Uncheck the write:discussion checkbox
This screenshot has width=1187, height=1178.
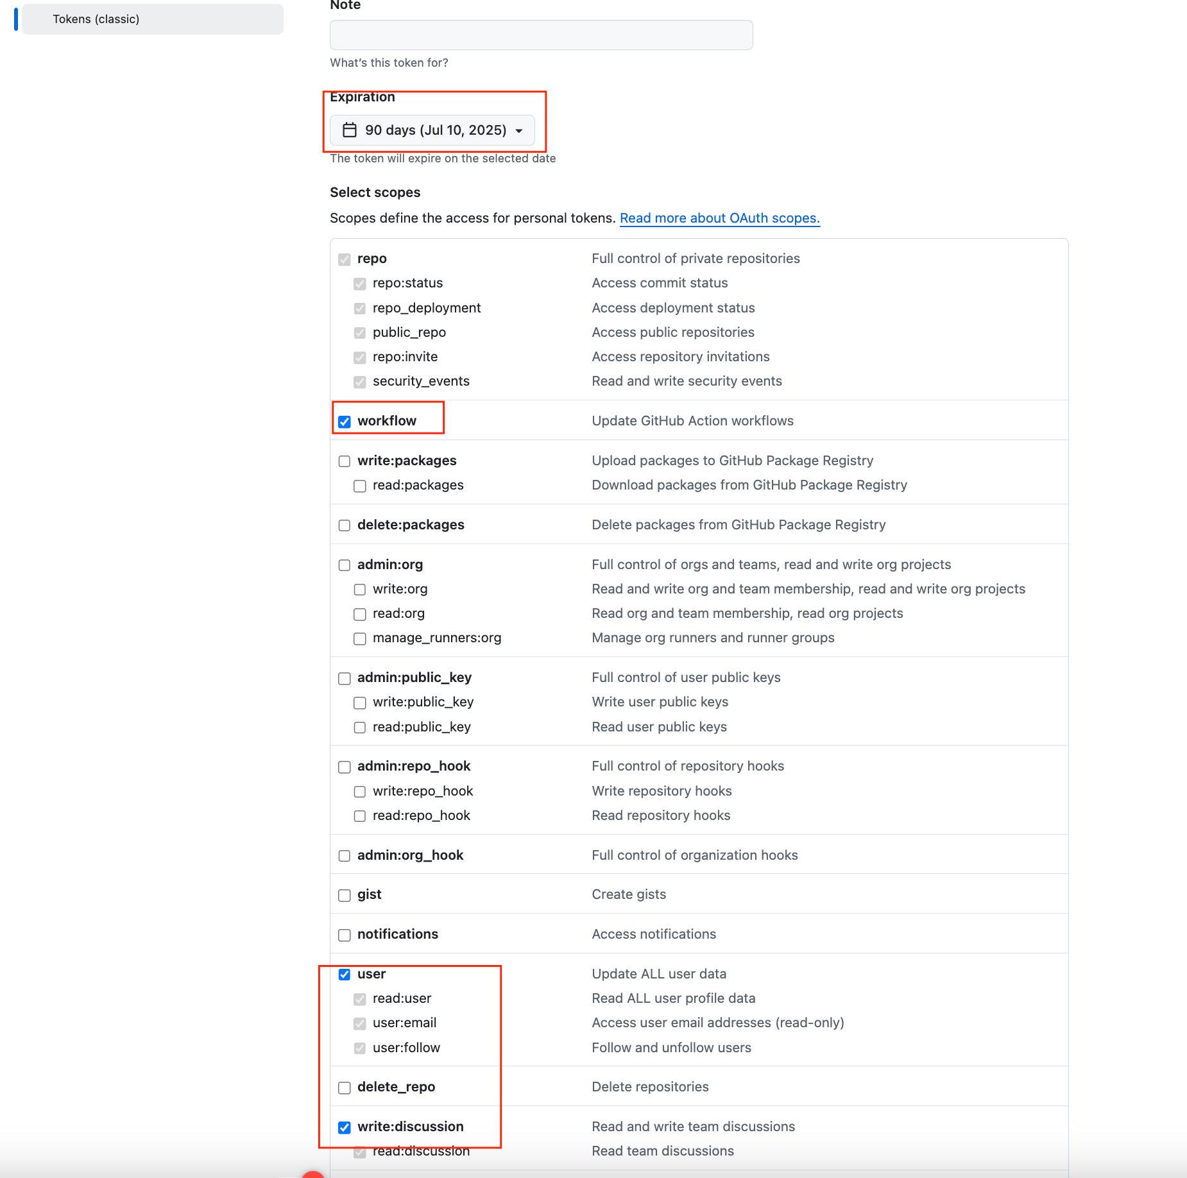click(x=345, y=1127)
